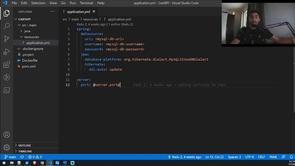Click the src breadcrumb
Screen dimensions: 295x166
tap(65, 19)
